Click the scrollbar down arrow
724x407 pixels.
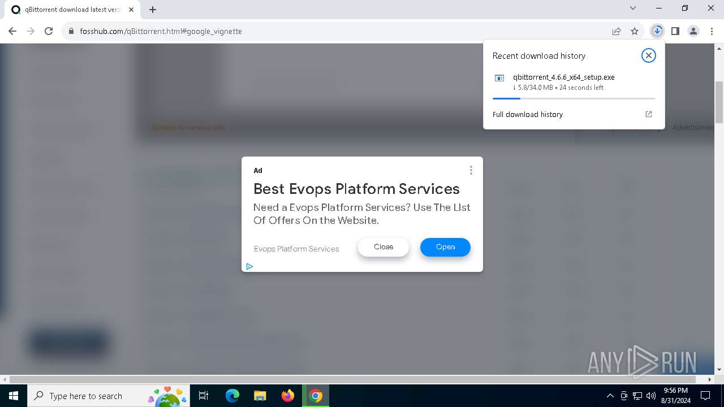(719, 370)
